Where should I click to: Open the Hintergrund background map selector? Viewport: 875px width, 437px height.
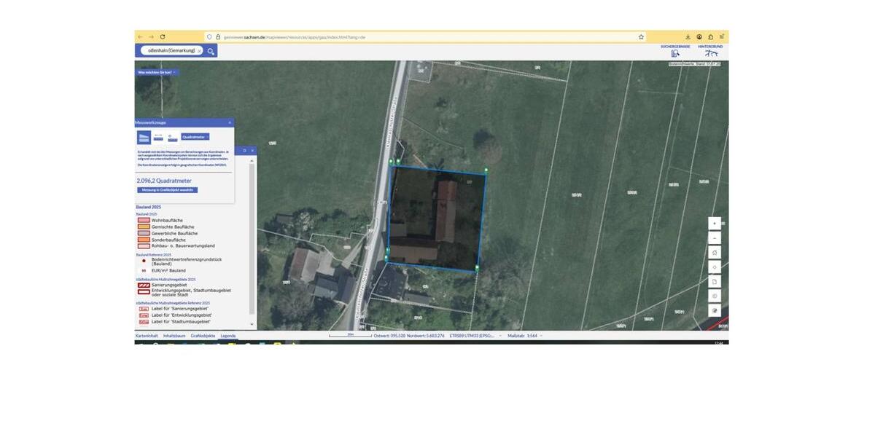pos(710,50)
